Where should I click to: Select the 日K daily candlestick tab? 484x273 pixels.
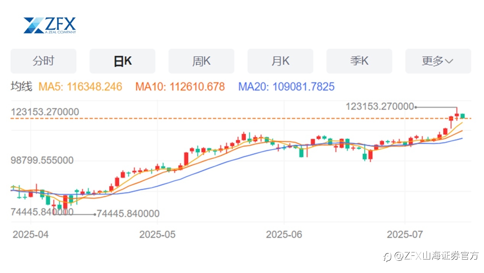click(x=123, y=61)
